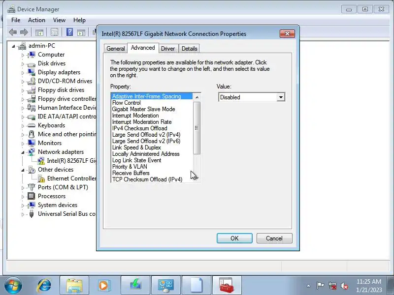394x295 pixels.
Task: Expand the Processors node
Action: click(x=23, y=197)
